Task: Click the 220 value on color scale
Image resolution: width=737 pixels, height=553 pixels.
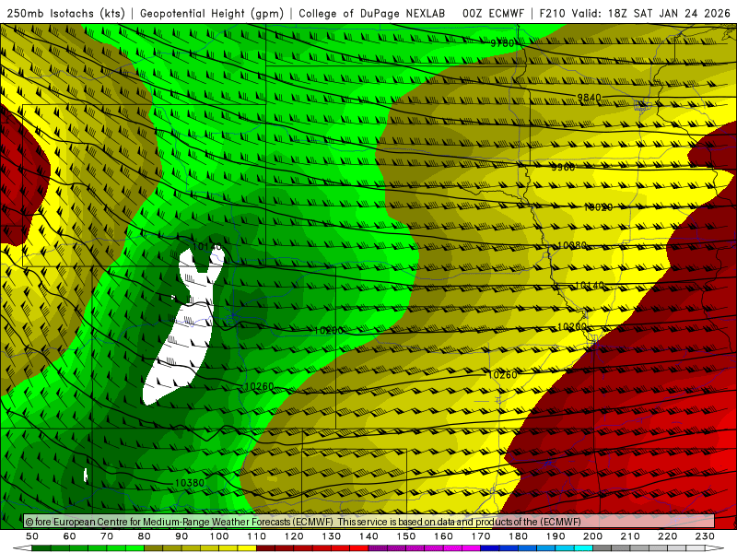Action: [667, 536]
